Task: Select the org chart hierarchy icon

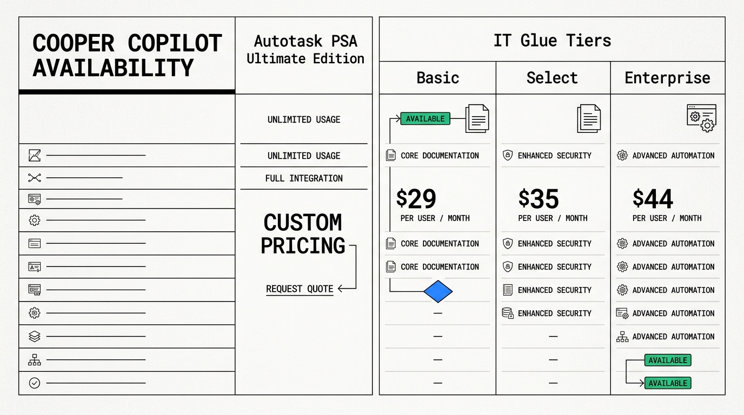Action: point(34,359)
